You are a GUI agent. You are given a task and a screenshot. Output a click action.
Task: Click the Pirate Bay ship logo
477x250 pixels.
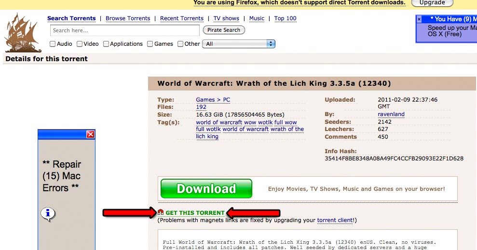[23, 33]
